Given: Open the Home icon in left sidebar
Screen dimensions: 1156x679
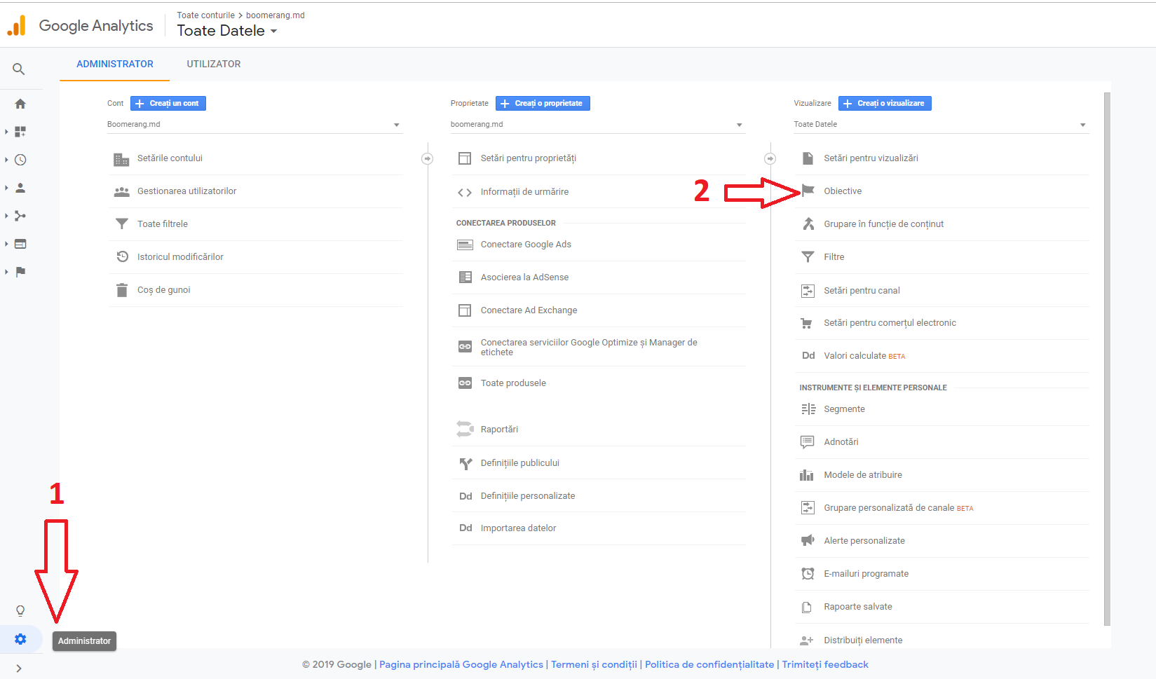Looking at the screenshot, I should pyautogui.click(x=20, y=104).
